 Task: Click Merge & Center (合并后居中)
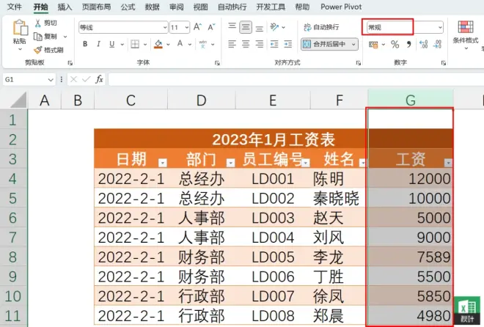[x=326, y=44]
